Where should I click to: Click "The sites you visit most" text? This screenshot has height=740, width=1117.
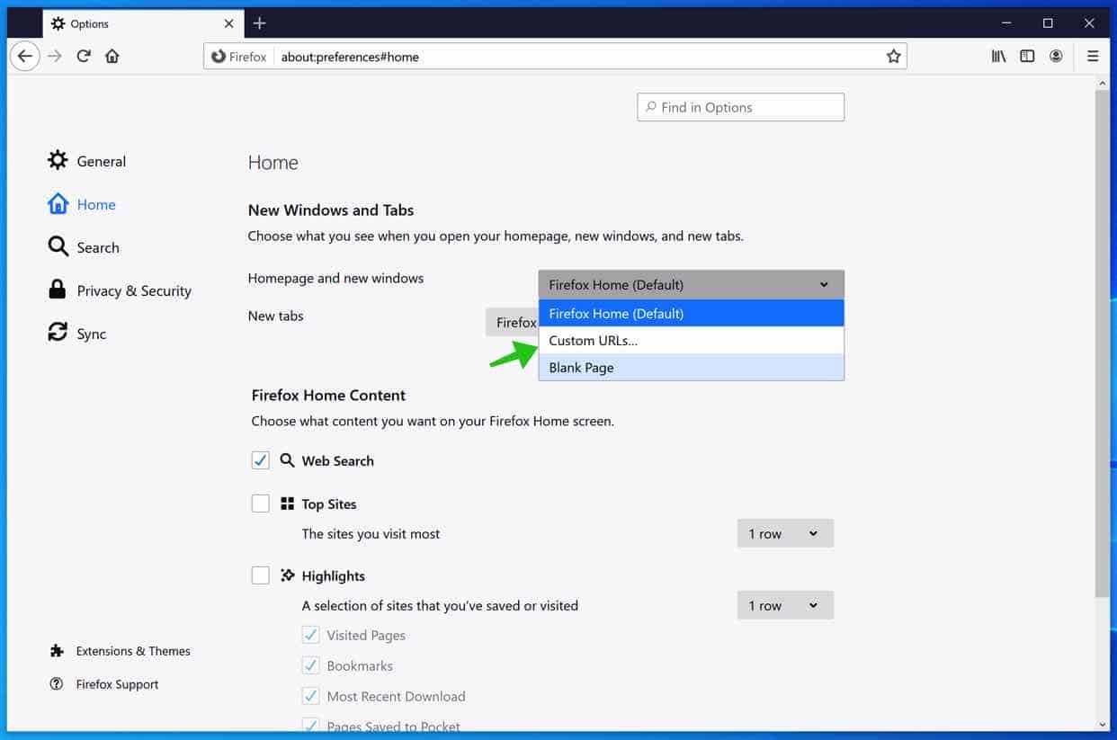(371, 533)
